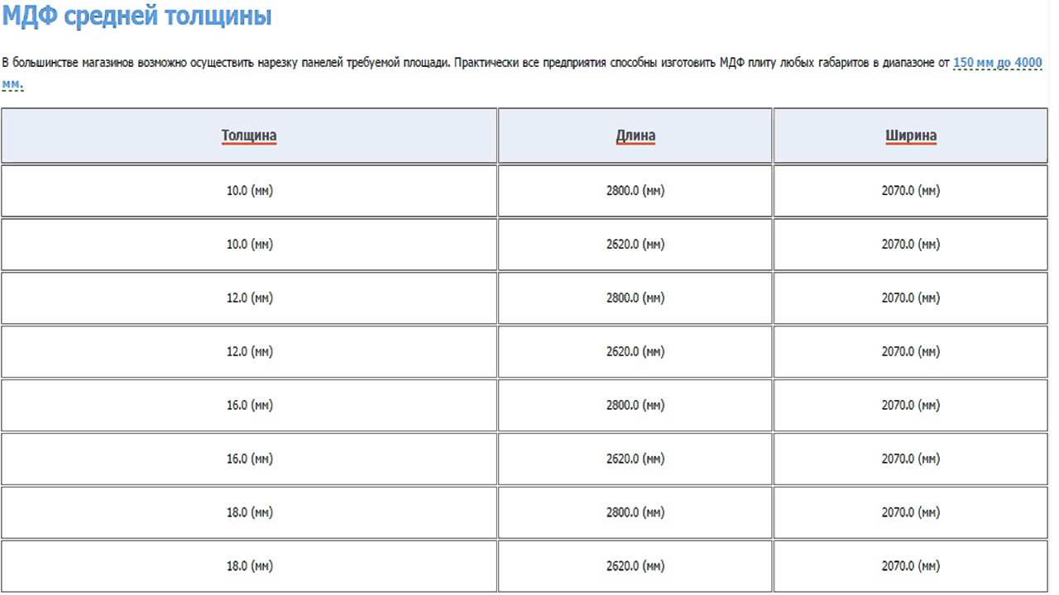Click the 2070.0 width cell in the first table row
1059x595 pixels.
[x=911, y=191]
